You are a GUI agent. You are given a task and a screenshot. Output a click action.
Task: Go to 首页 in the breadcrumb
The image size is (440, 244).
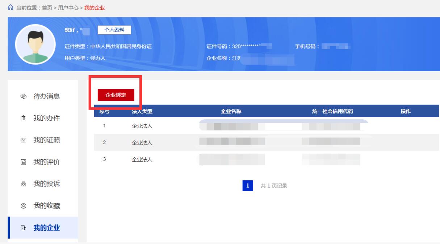click(46, 8)
